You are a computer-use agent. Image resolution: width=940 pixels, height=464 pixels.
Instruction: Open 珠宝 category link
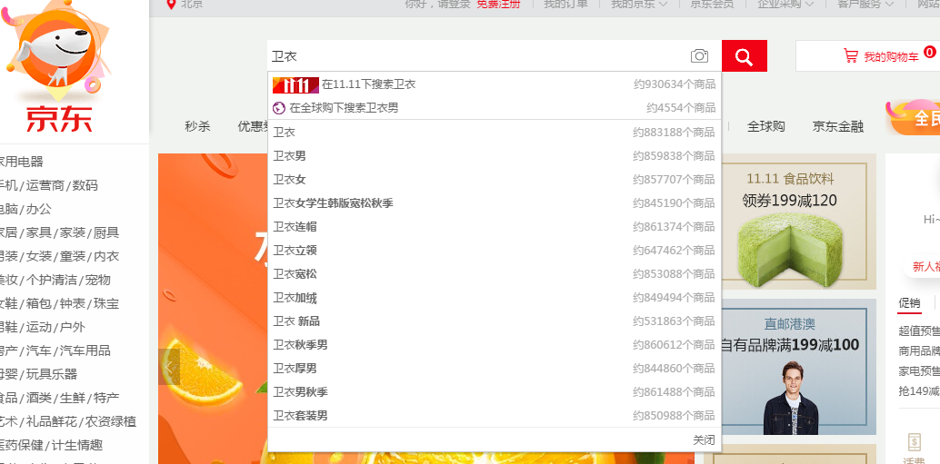click(106, 303)
